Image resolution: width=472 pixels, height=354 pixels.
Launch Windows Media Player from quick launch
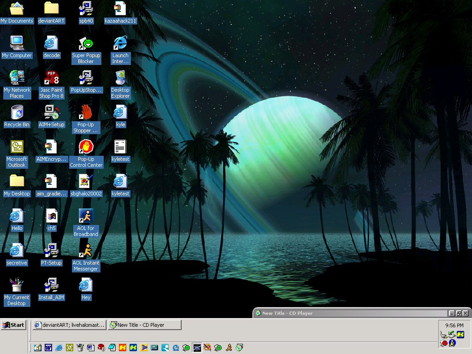pos(144,348)
